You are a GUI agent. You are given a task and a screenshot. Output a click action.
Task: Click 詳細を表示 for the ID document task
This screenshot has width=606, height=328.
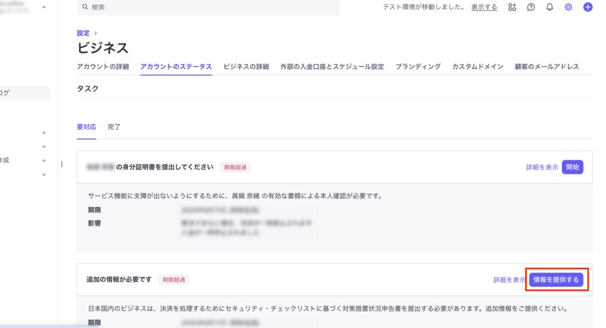pos(542,167)
